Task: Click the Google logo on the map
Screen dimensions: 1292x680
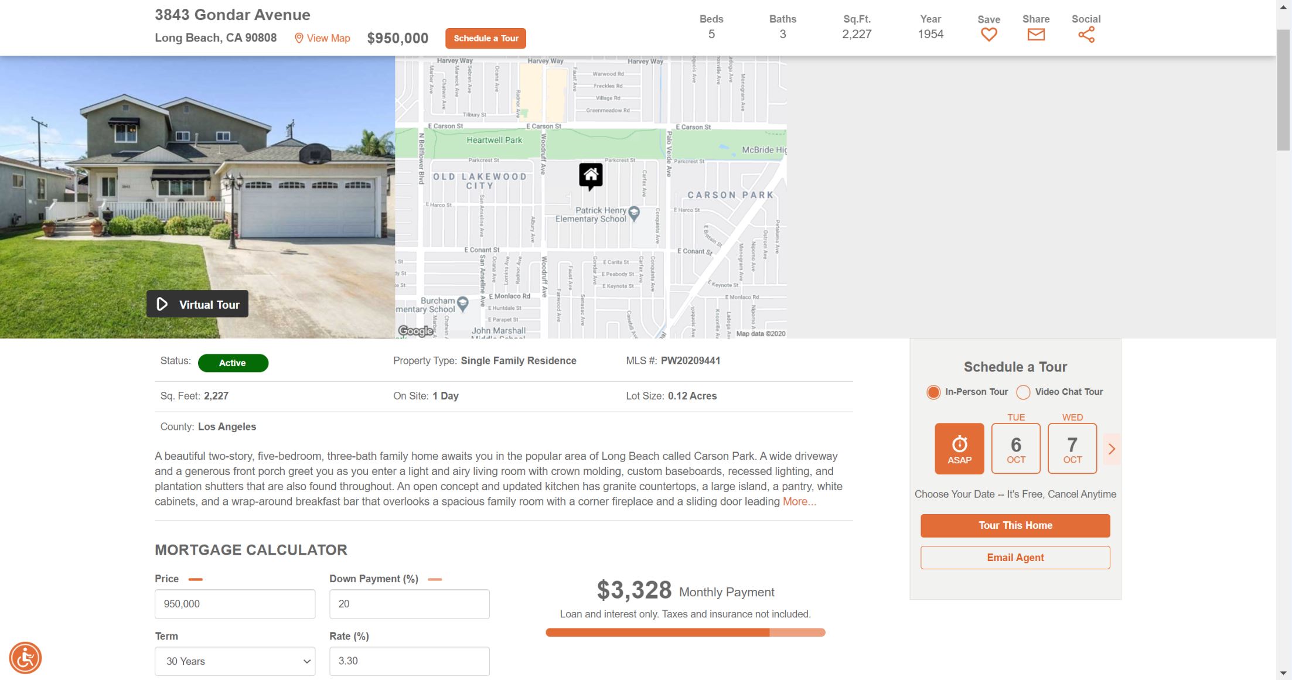Action: (415, 330)
